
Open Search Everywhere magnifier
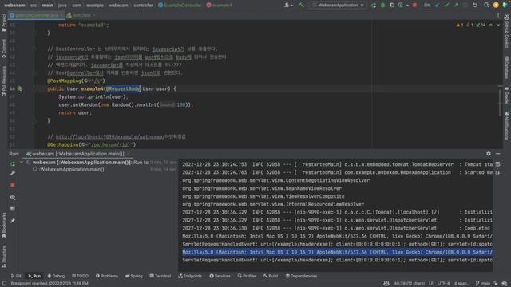pos(486,6)
